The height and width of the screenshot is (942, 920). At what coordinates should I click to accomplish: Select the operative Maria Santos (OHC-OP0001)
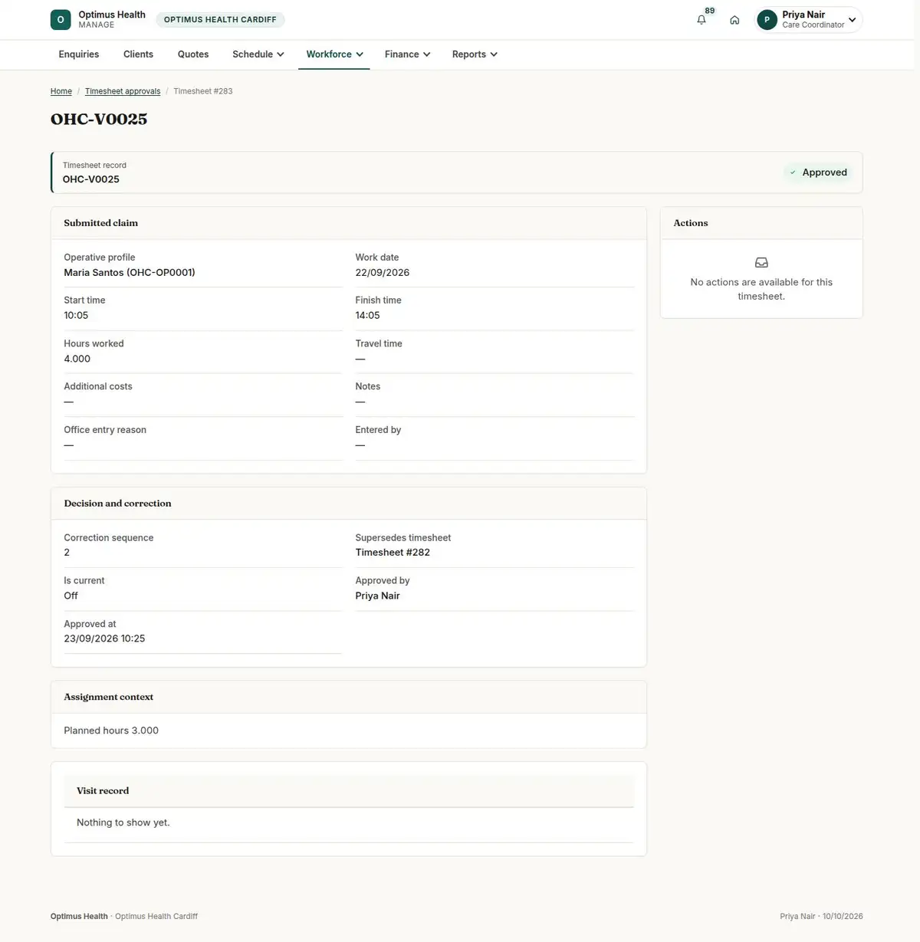tap(130, 273)
